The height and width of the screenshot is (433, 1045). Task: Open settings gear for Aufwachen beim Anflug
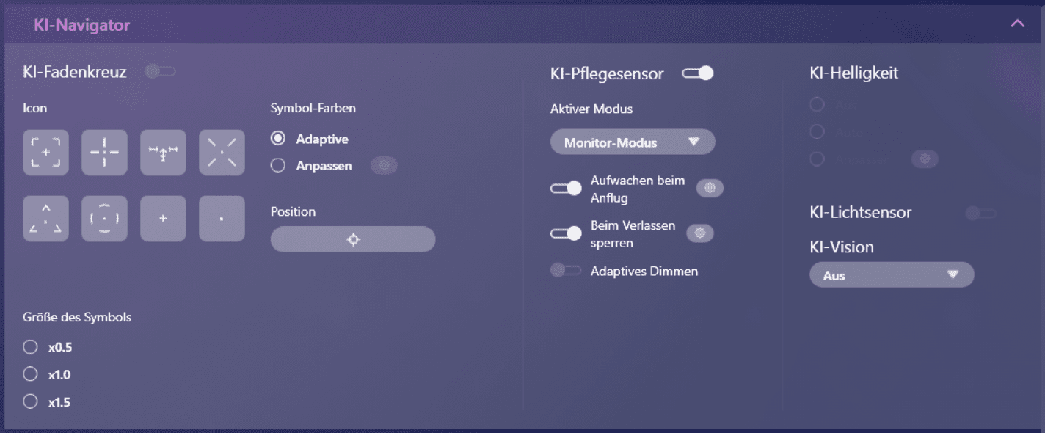tap(710, 189)
